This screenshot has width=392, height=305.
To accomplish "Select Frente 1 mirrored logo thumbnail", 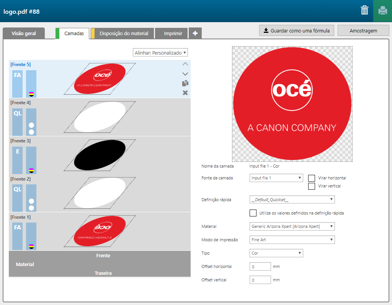I will 100,231.
